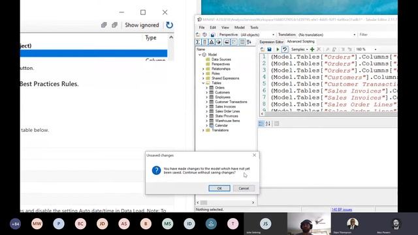The image size is (418, 235).
Task: Click the generic person participant avatar
Action: [x=211, y=224]
